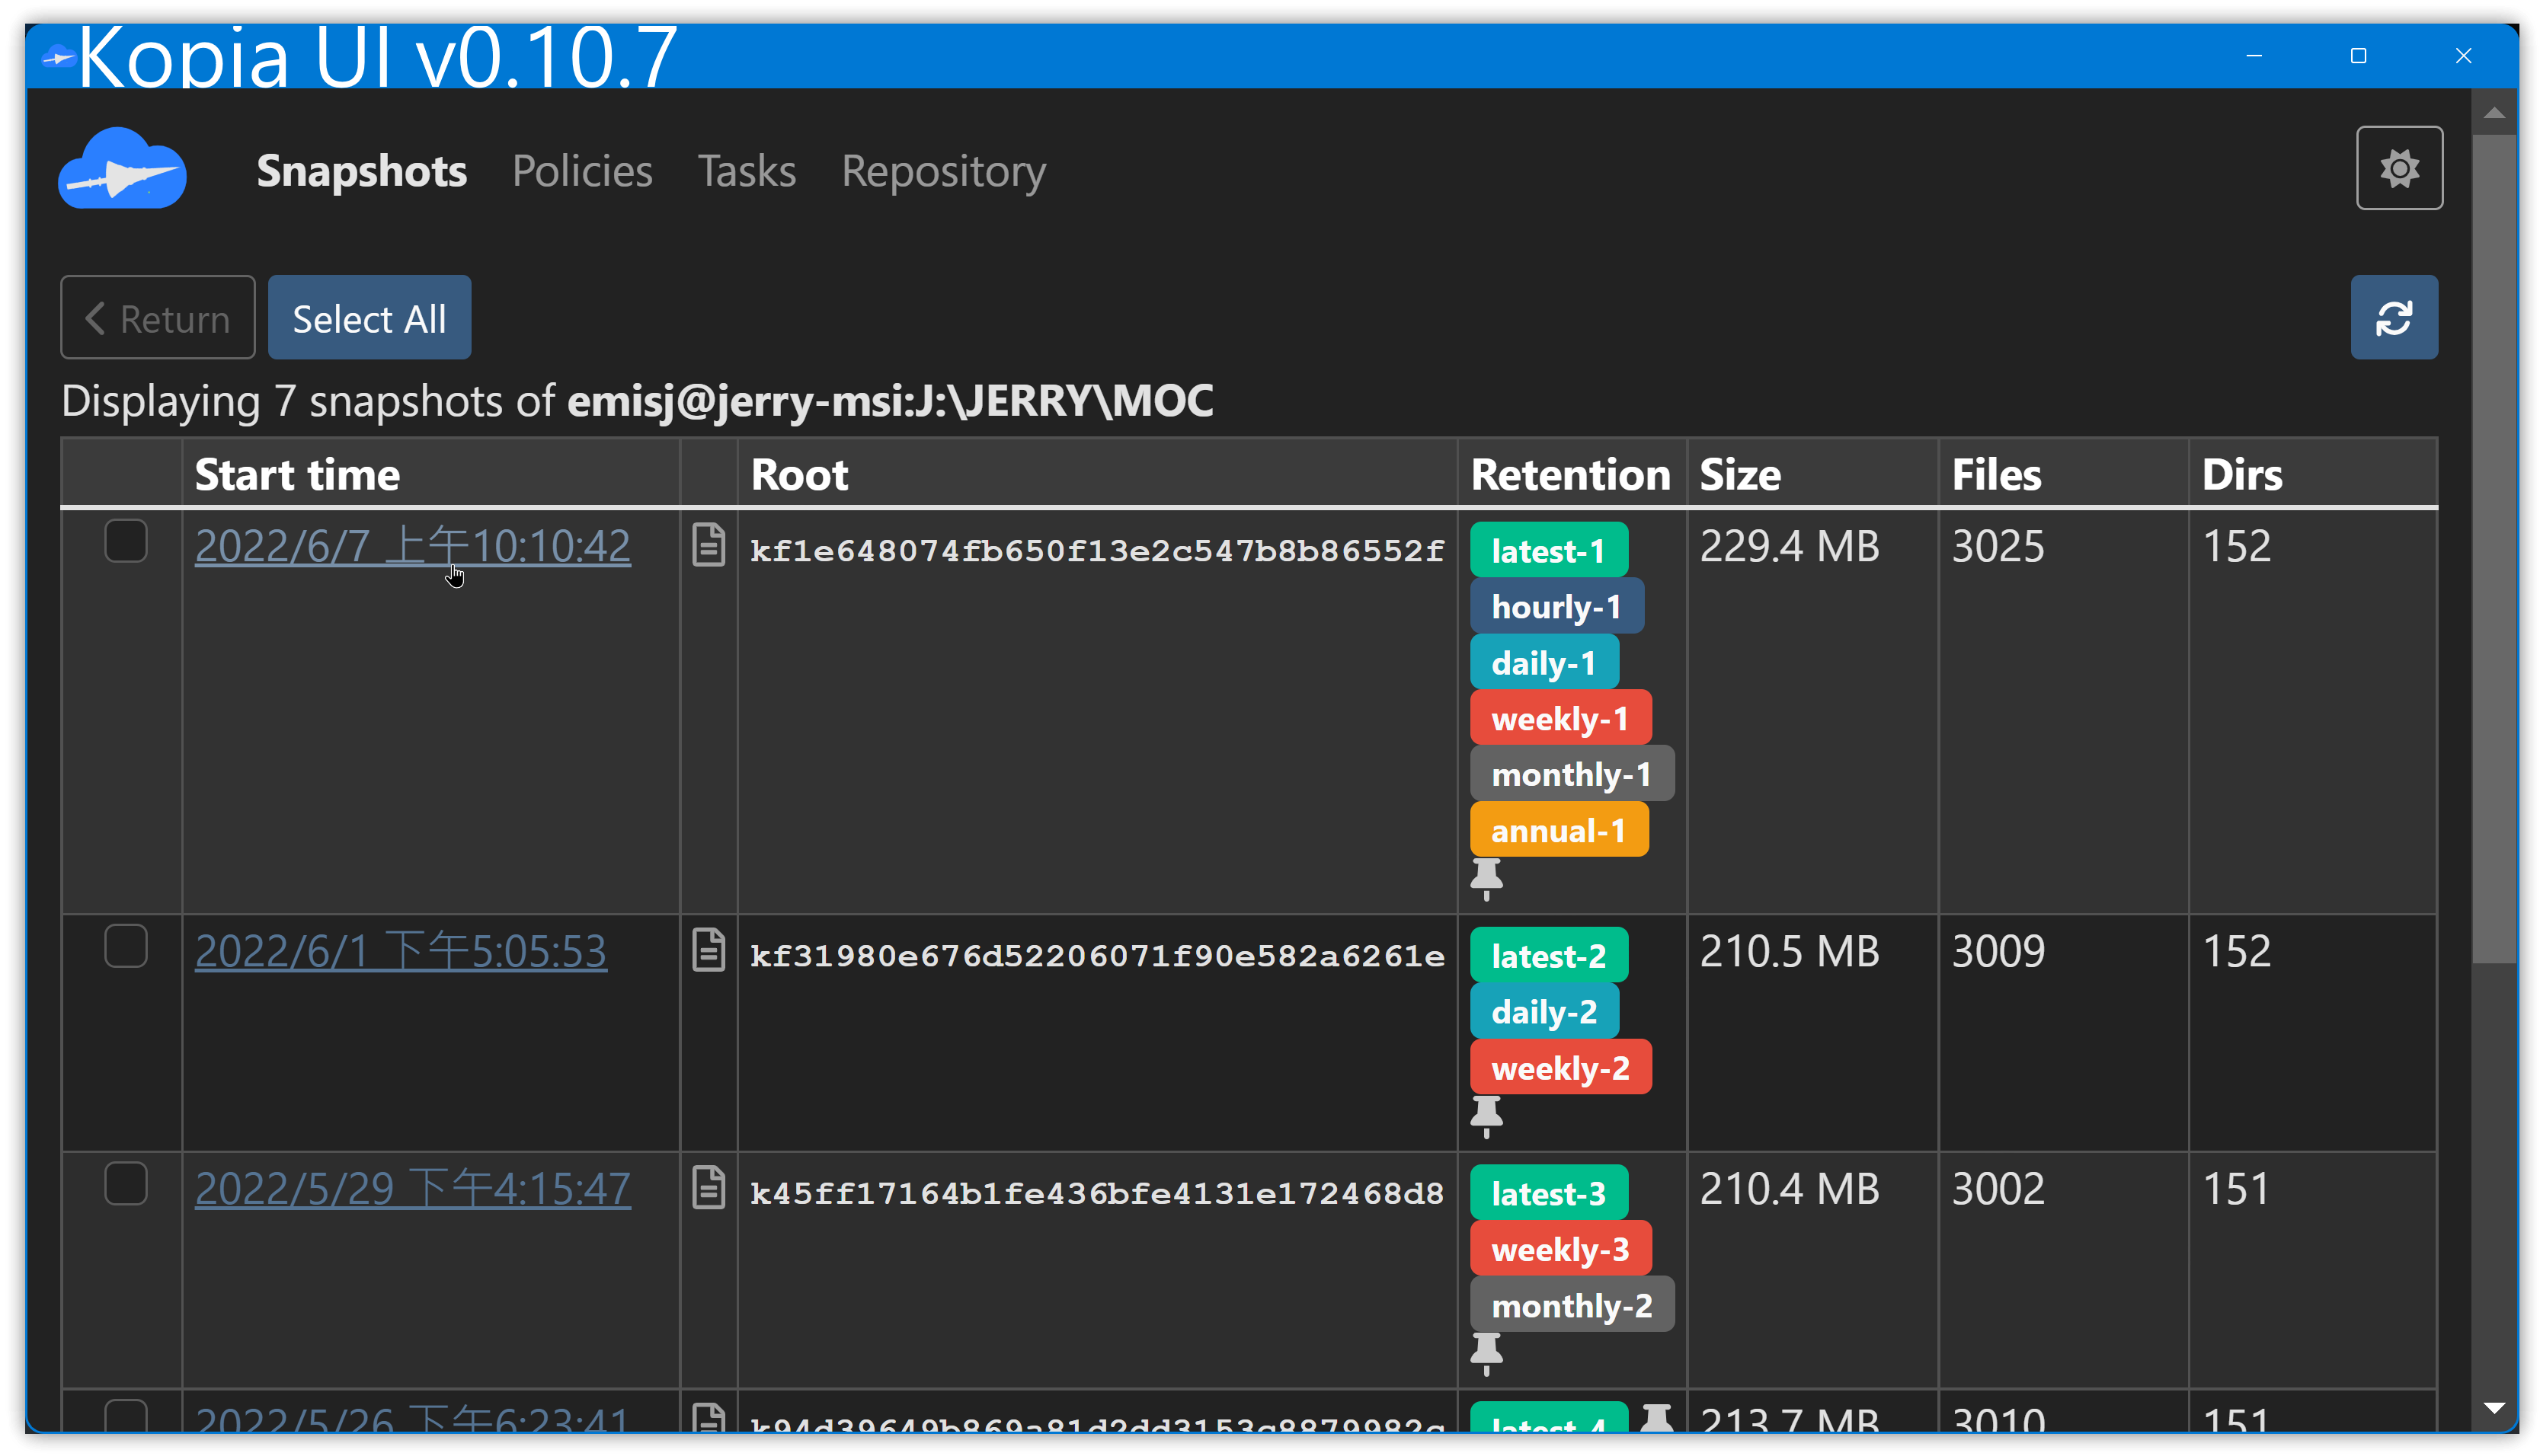
Task: Open snapshot 2022/6/1 下午5:05:53 link
Action: coord(400,951)
